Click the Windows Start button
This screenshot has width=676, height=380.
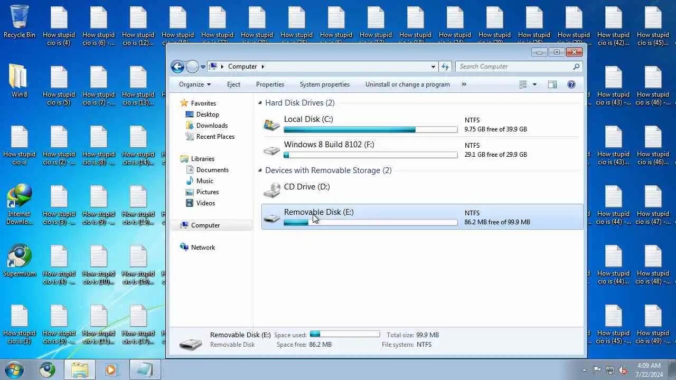click(x=14, y=370)
